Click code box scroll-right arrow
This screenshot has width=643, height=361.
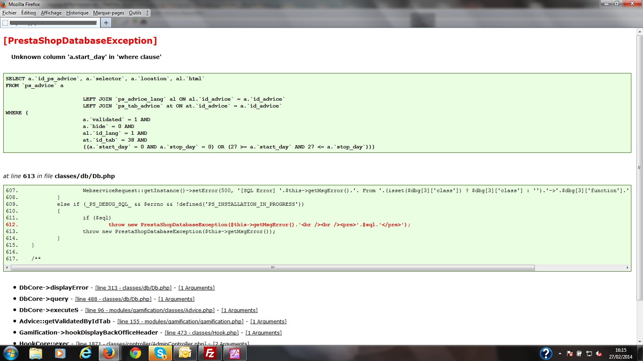click(x=627, y=268)
